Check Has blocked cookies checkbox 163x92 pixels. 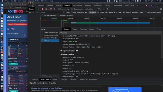pyautogui.click(x=145, y=13)
